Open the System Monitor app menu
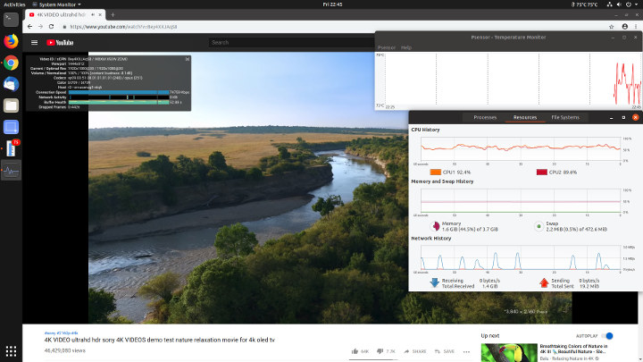The image size is (643, 362). click(x=56, y=4)
